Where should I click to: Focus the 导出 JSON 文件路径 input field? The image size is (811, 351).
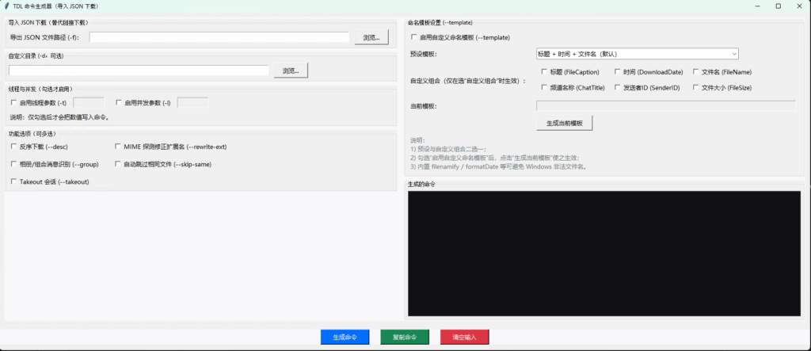pos(219,37)
